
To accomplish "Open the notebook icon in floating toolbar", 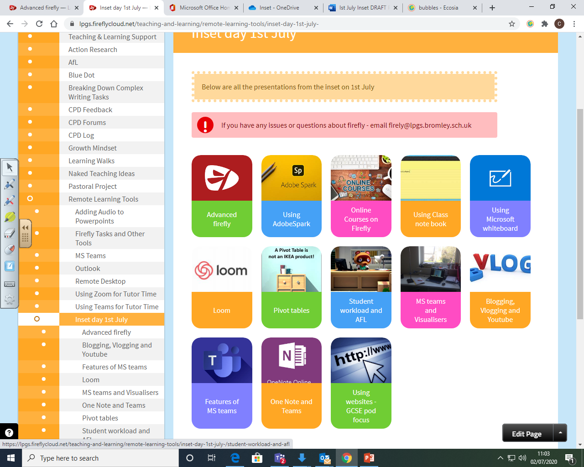I will [10, 266].
